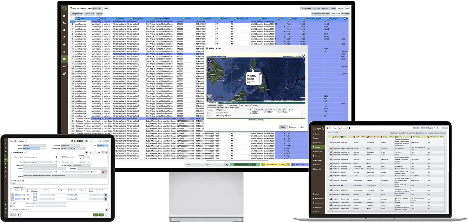Screen dimensions: 468x222
Task: Click GeoMap button in workbench
Action: click(345, 14)
